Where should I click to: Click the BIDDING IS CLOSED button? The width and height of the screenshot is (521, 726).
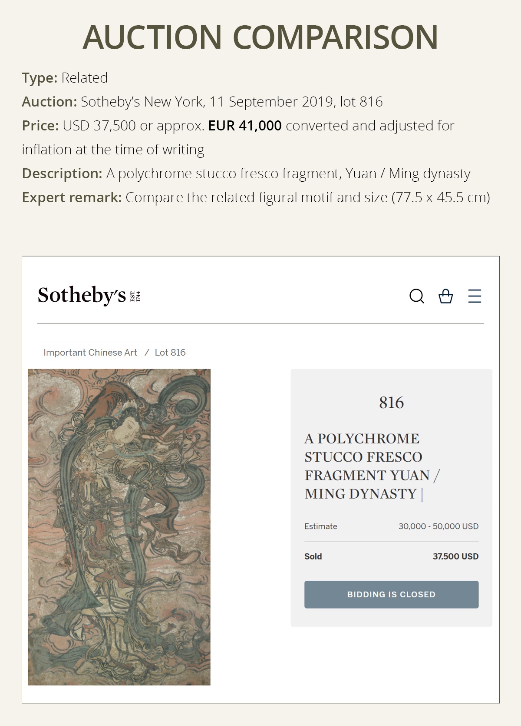click(x=391, y=594)
